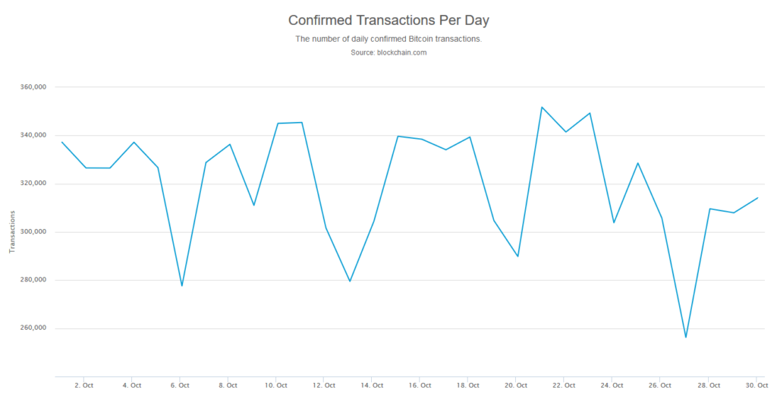Screen dimensions: 777x402
Task: Click the 6 Oct trough data point
Action: point(182,286)
